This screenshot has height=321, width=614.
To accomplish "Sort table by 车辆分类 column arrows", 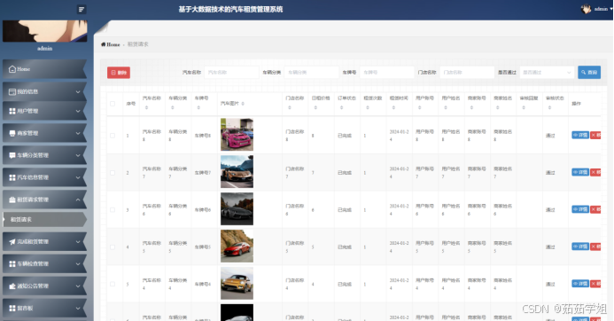I will click(x=172, y=107).
